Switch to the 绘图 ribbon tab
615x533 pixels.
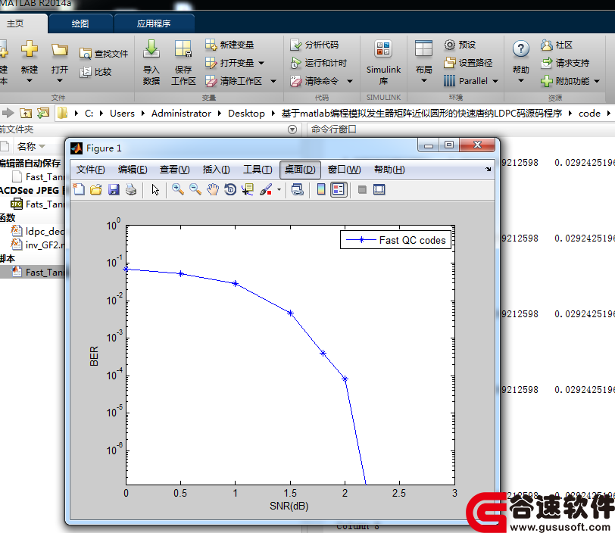[x=80, y=23]
